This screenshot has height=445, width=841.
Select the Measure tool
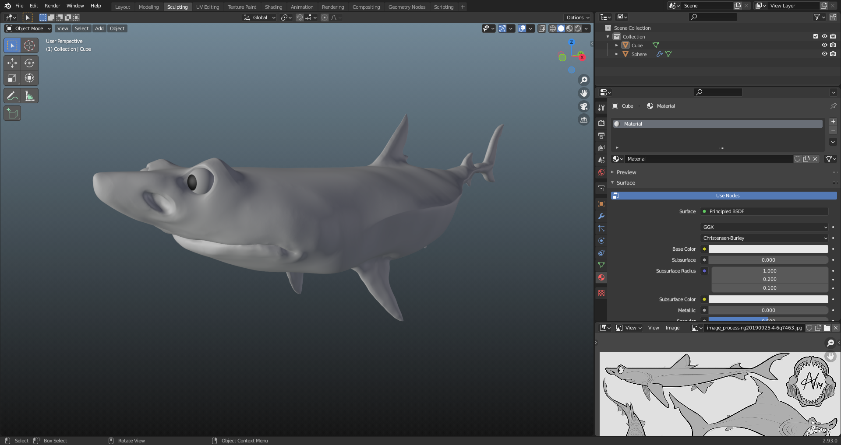[x=29, y=96]
